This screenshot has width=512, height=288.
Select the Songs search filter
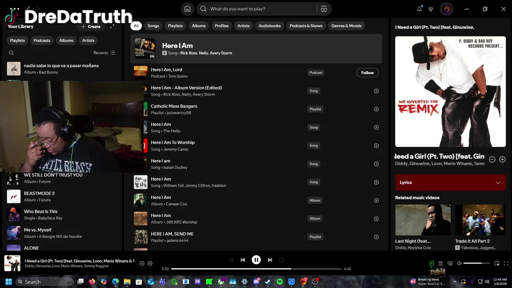pos(153,26)
